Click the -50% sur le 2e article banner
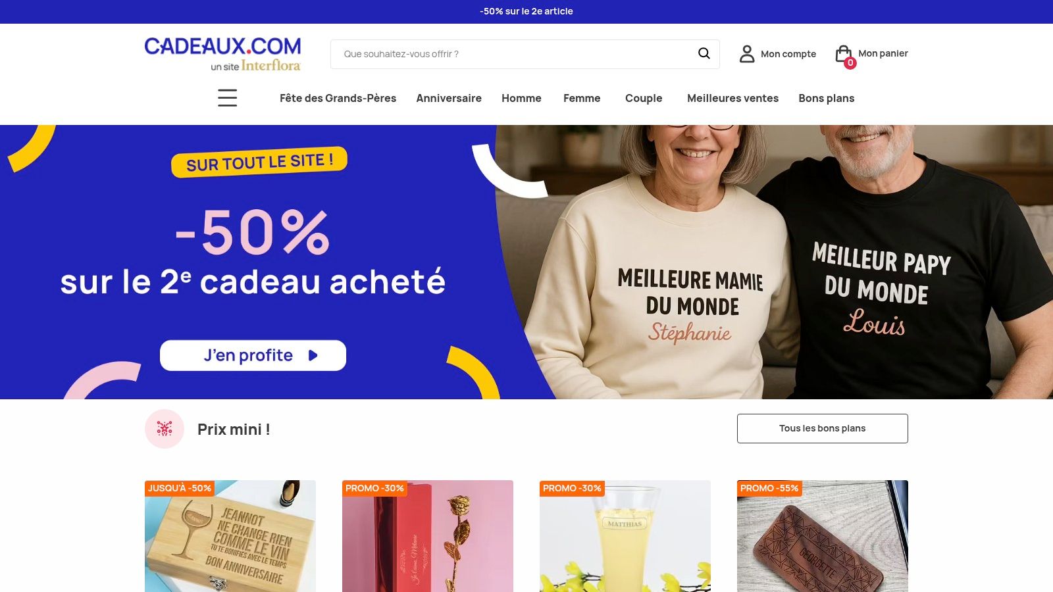 pyautogui.click(x=526, y=11)
